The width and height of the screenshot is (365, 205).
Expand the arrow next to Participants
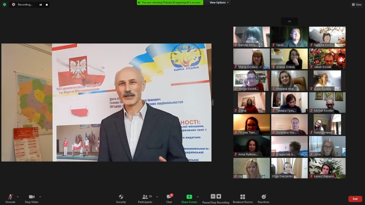tap(157, 197)
